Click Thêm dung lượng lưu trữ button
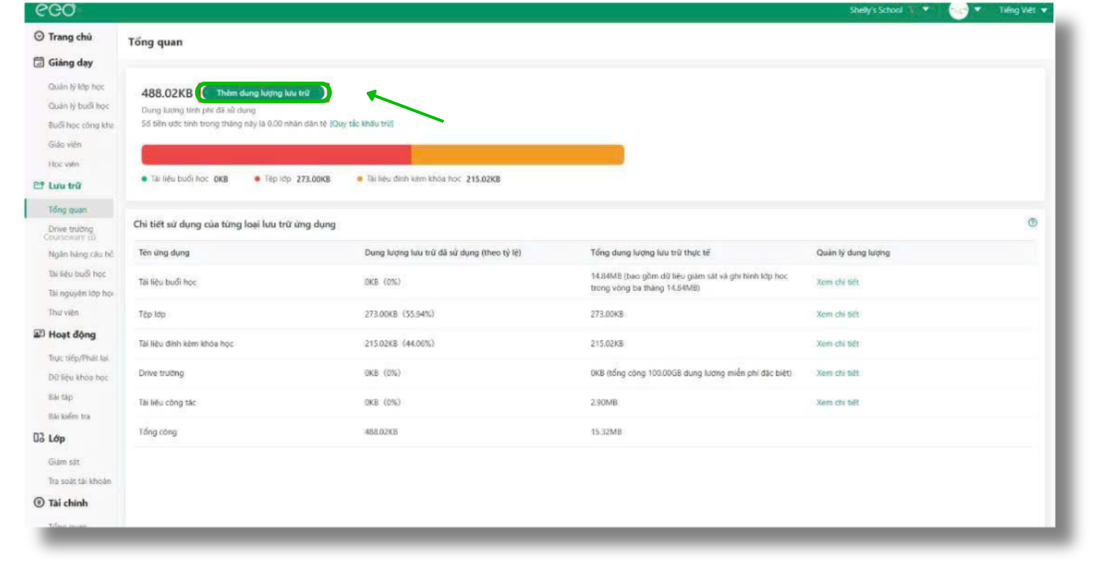 tap(263, 93)
